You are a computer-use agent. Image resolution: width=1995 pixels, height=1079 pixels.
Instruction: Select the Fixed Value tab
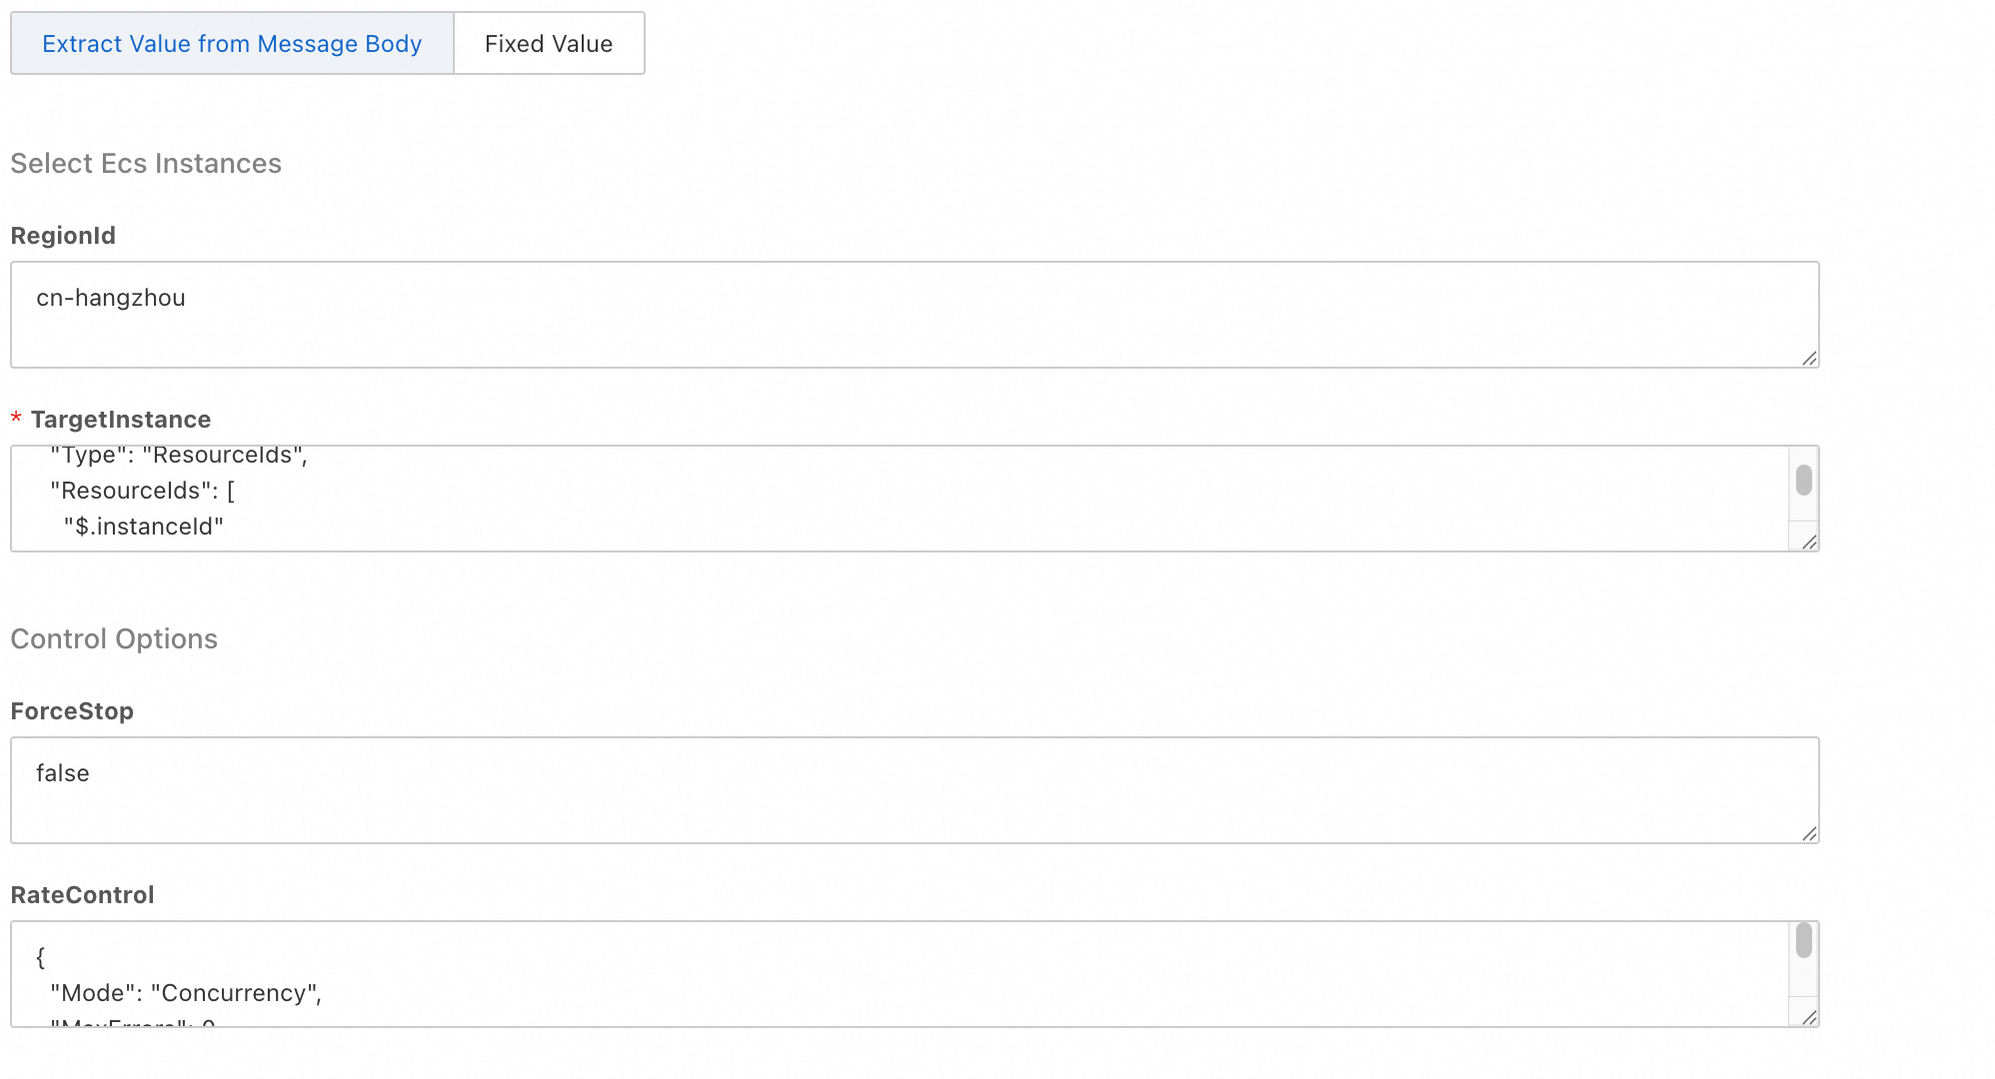pyautogui.click(x=549, y=44)
